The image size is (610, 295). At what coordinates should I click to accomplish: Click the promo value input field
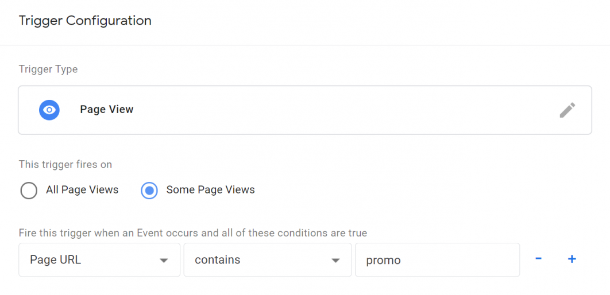point(437,260)
